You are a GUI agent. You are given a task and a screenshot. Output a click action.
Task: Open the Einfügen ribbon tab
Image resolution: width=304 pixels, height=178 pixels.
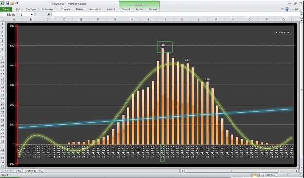pos(31,9)
